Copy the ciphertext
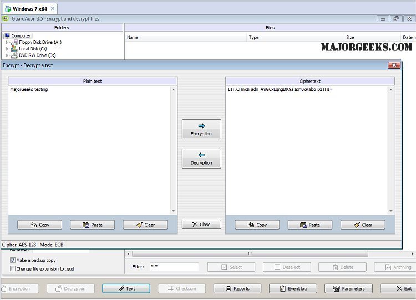This screenshot has height=300, width=416. tap(257, 225)
